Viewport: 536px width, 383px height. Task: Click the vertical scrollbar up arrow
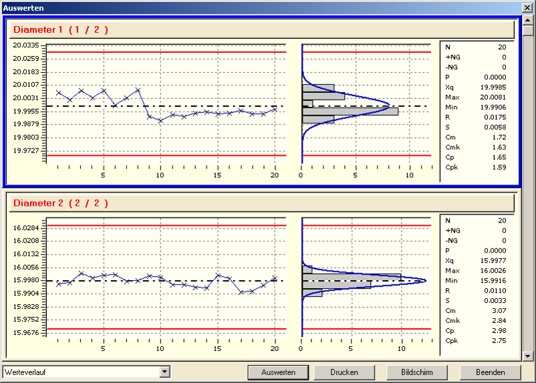(x=528, y=21)
